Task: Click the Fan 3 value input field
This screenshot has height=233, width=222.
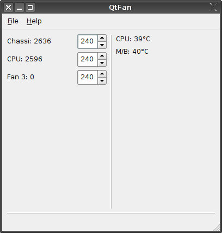Action: 88,77
